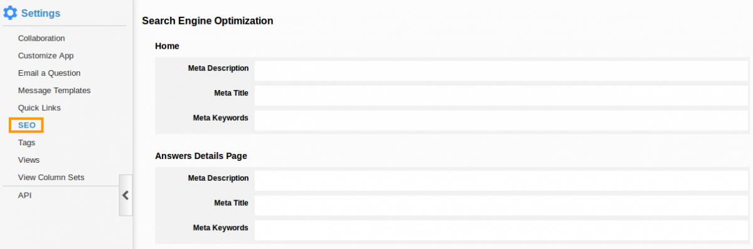Go to Quick Links settings

(40, 108)
